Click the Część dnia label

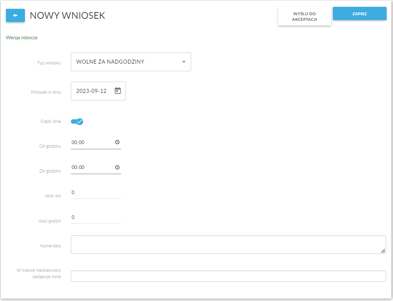click(x=50, y=121)
